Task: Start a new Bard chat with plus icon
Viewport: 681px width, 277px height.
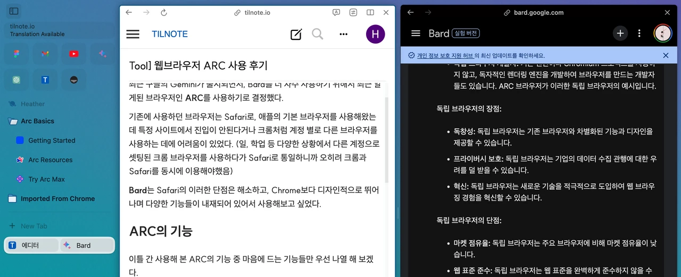Action: (620, 33)
